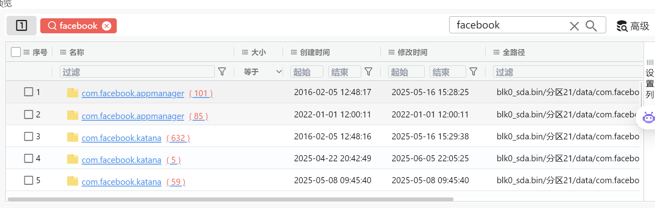This screenshot has width=655, height=208.
Task: Check row 3 checkbox
Action: tap(28, 136)
